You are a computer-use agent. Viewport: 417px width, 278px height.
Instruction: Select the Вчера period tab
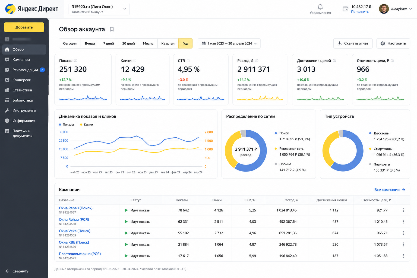[x=90, y=43]
